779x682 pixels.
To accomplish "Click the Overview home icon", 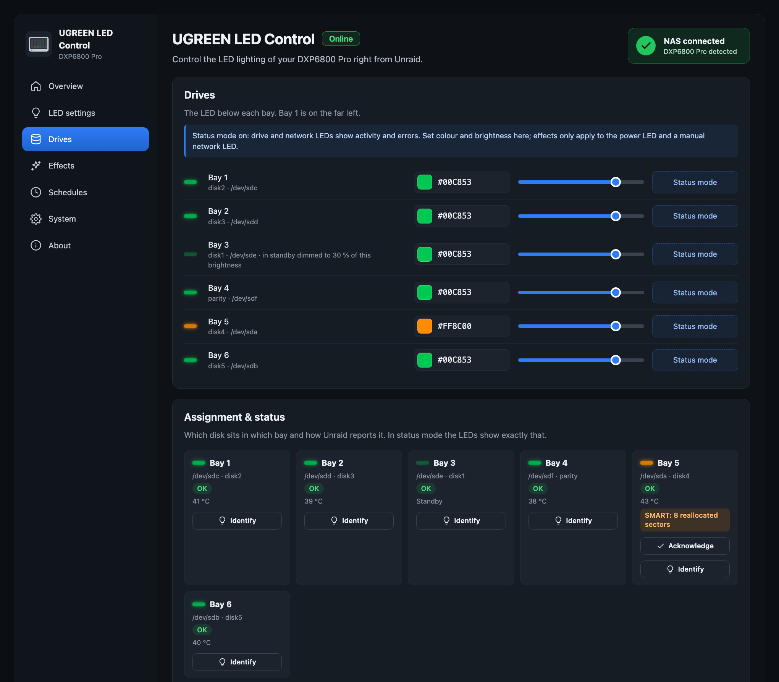I will [x=36, y=86].
